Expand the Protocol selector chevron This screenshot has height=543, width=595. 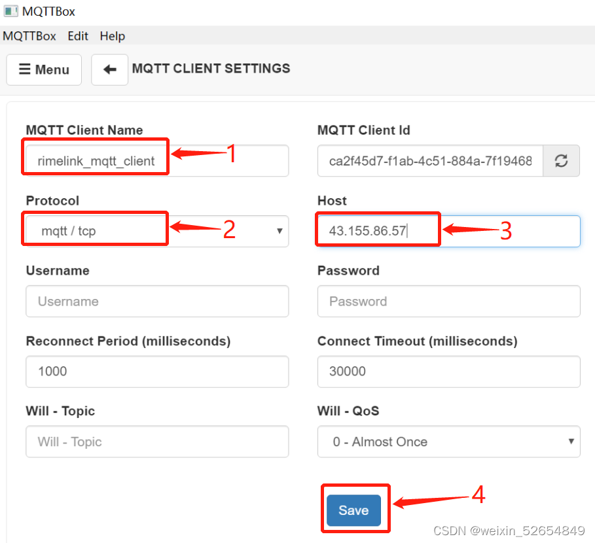280,231
